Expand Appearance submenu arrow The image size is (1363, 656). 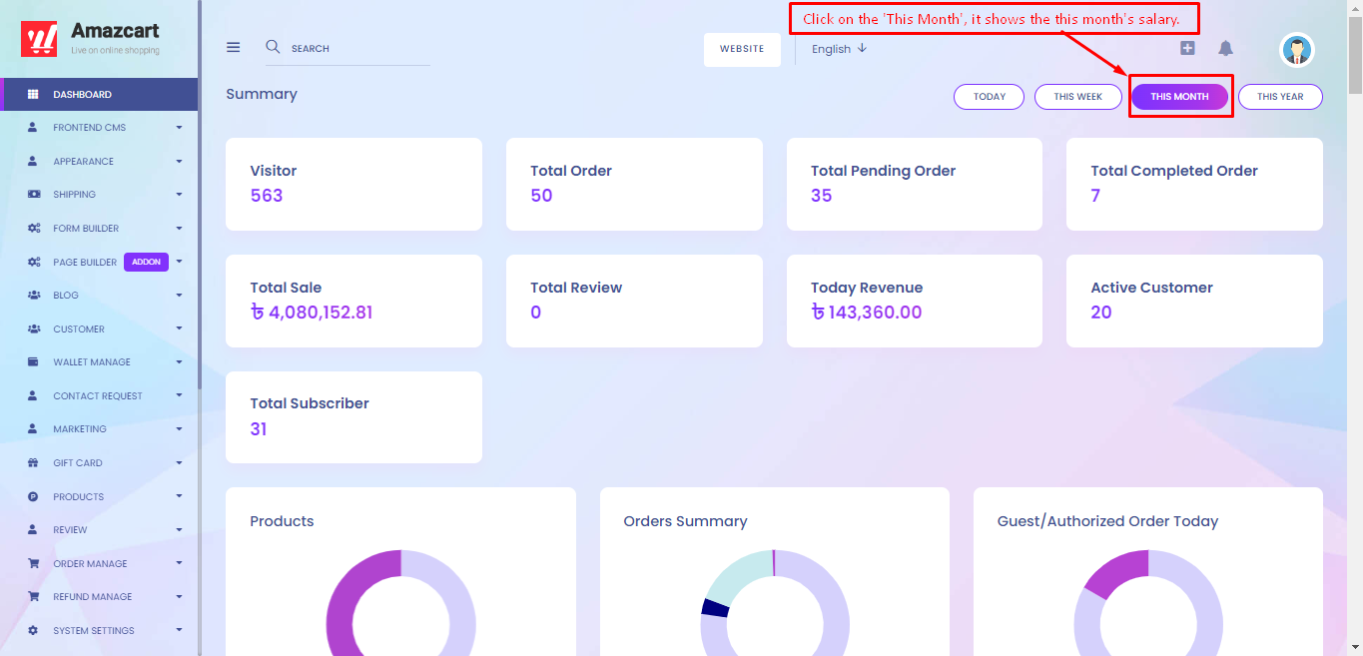coord(179,161)
